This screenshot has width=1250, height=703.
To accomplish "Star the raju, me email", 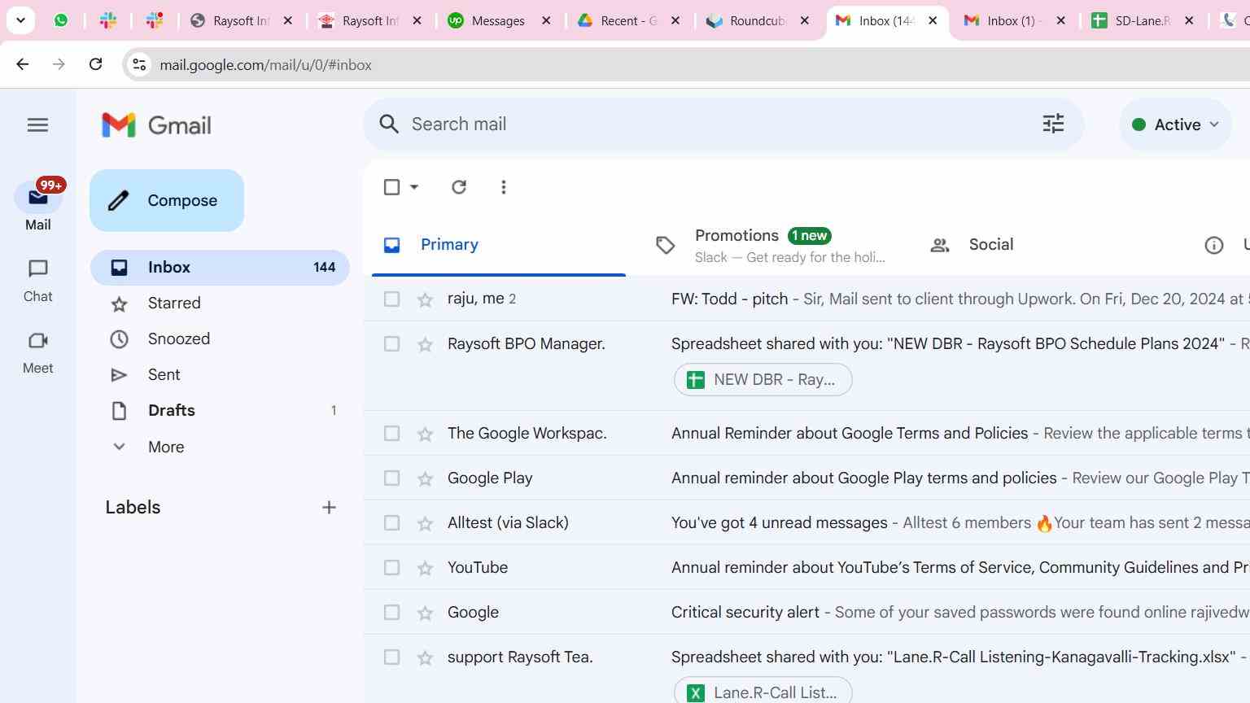I will click(x=425, y=299).
